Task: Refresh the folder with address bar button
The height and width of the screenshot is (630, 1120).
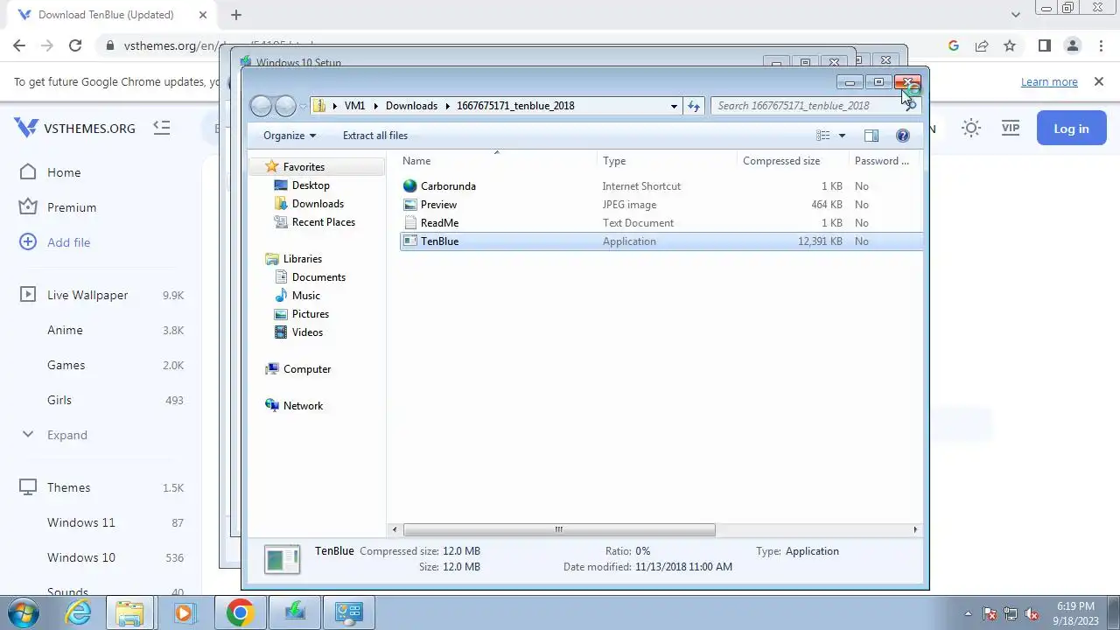Action: click(x=694, y=106)
